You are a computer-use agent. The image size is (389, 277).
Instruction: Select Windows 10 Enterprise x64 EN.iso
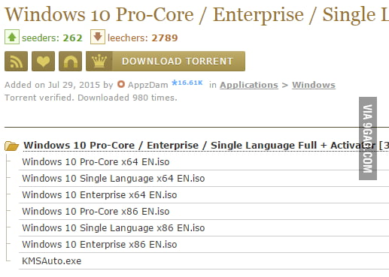point(99,195)
